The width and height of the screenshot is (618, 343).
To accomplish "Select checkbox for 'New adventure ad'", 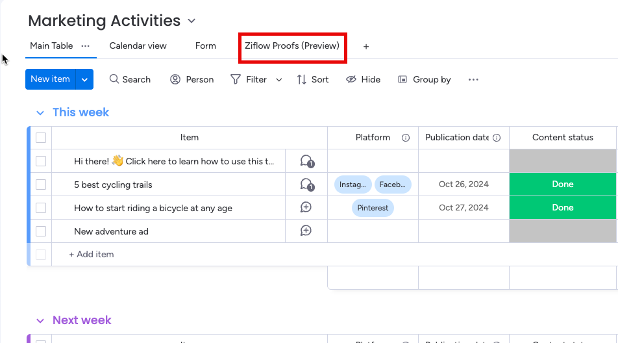I will pyautogui.click(x=41, y=231).
